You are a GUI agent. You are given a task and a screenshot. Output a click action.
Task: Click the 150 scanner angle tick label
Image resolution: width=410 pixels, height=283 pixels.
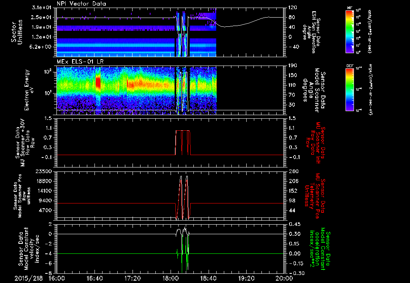pyautogui.click(x=293, y=76)
